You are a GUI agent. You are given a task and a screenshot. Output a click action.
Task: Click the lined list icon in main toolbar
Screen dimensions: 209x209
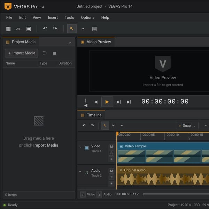coord(94,29)
